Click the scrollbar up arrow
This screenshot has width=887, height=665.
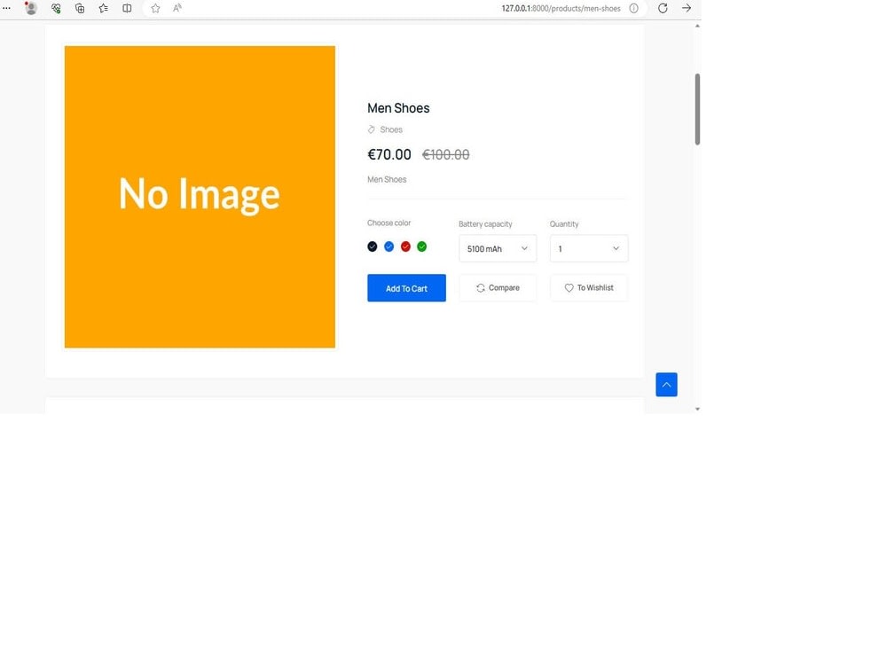697,26
